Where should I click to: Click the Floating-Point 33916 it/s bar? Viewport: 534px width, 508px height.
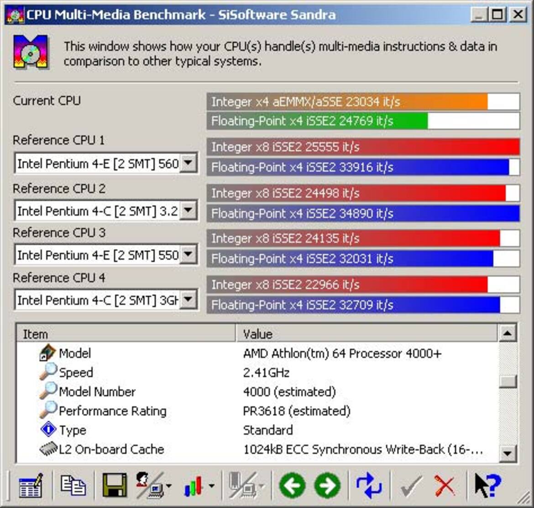(x=363, y=167)
